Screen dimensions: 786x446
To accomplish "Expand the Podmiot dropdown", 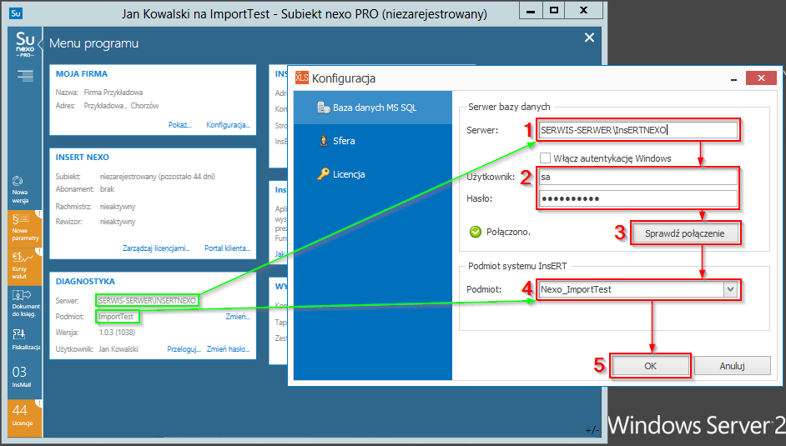I will click(x=730, y=289).
